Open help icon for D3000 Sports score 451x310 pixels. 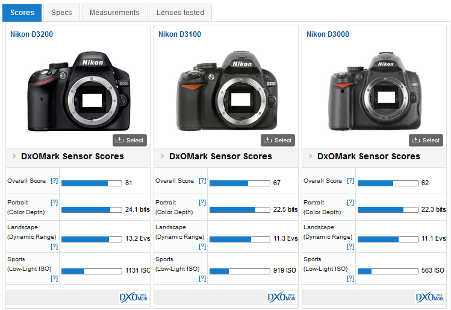pos(350,278)
